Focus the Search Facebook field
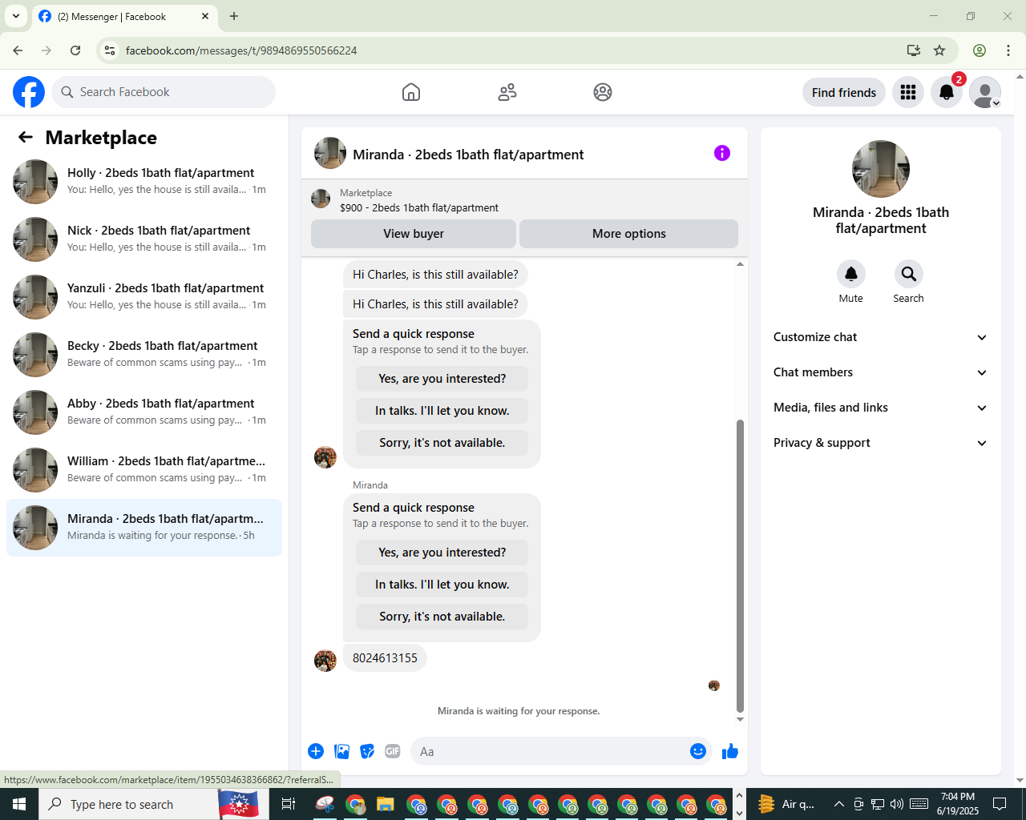1026x820 pixels. coord(164,92)
